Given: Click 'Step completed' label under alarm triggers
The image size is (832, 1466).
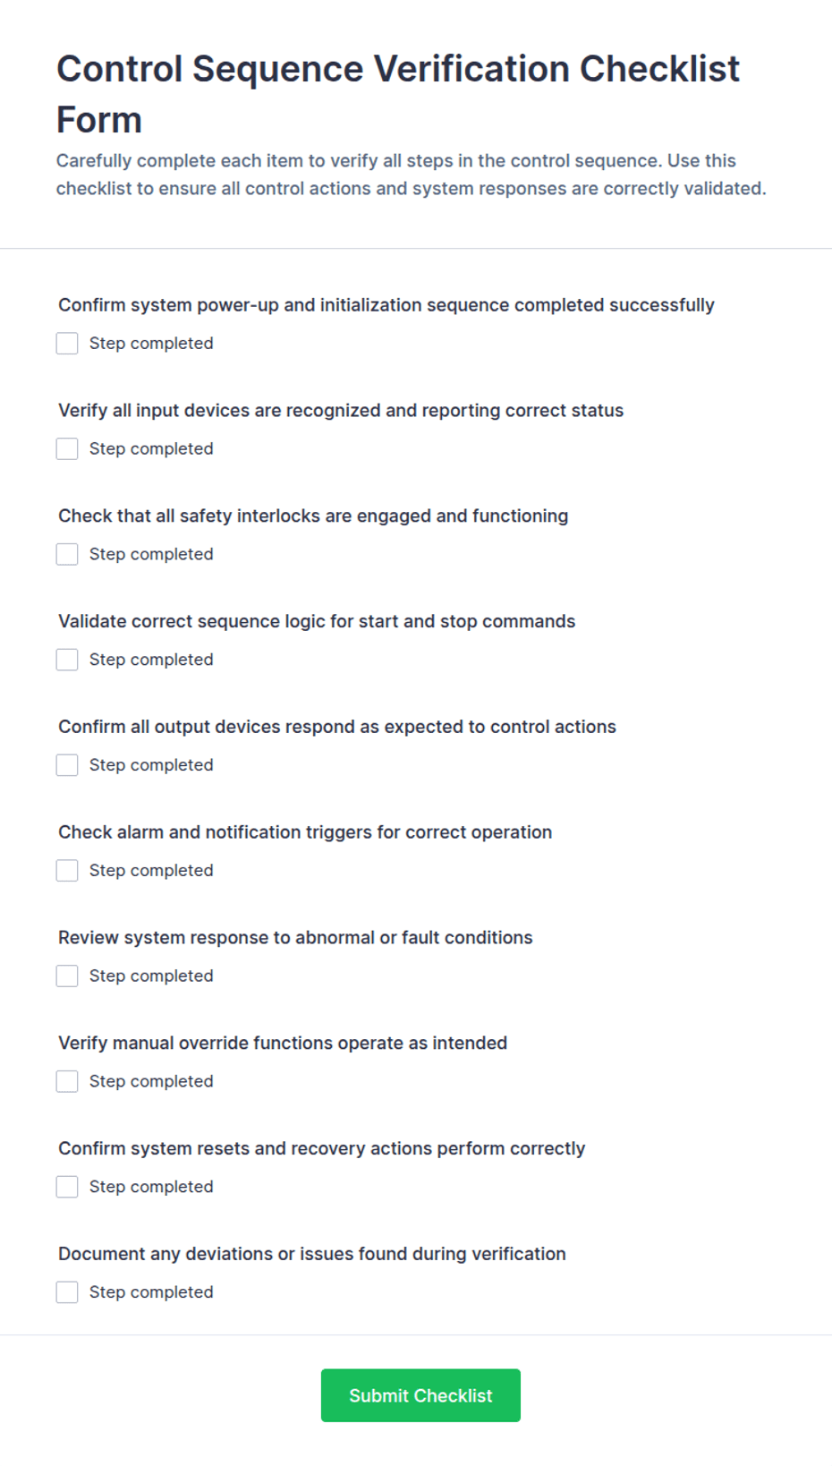Looking at the screenshot, I should (x=151, y=870).
